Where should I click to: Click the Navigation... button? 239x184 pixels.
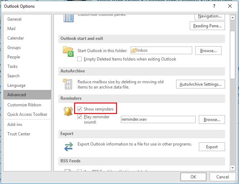tap(210, 16)
